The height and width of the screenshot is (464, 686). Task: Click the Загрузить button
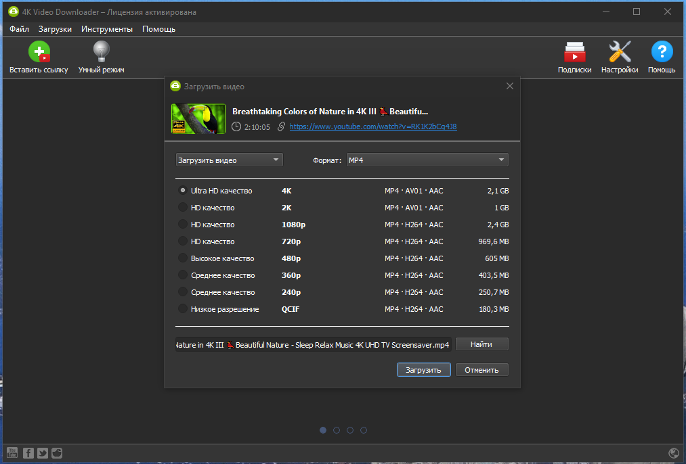423,369
